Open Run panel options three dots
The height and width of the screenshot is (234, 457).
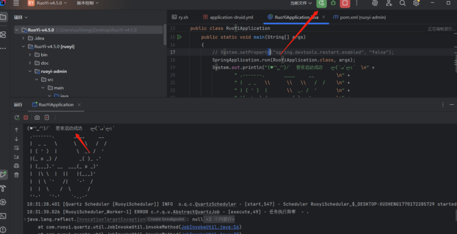coord(443,105)
